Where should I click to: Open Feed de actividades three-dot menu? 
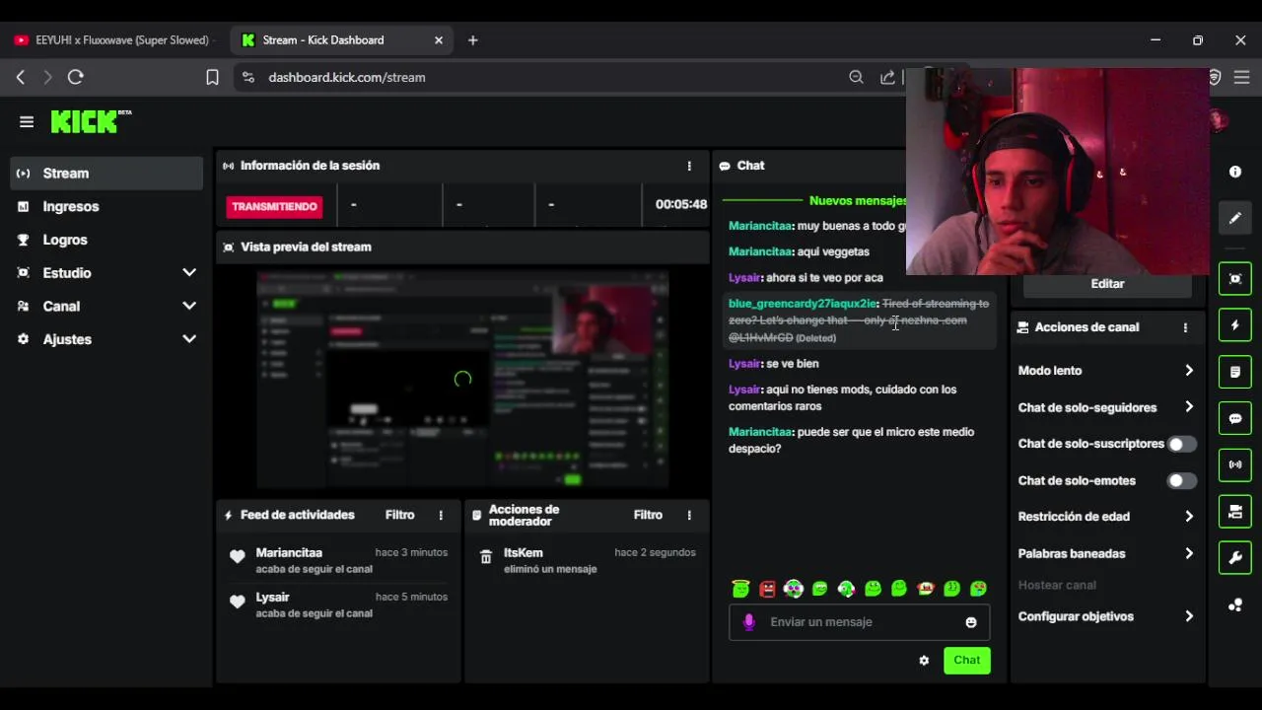click(441, 515)
